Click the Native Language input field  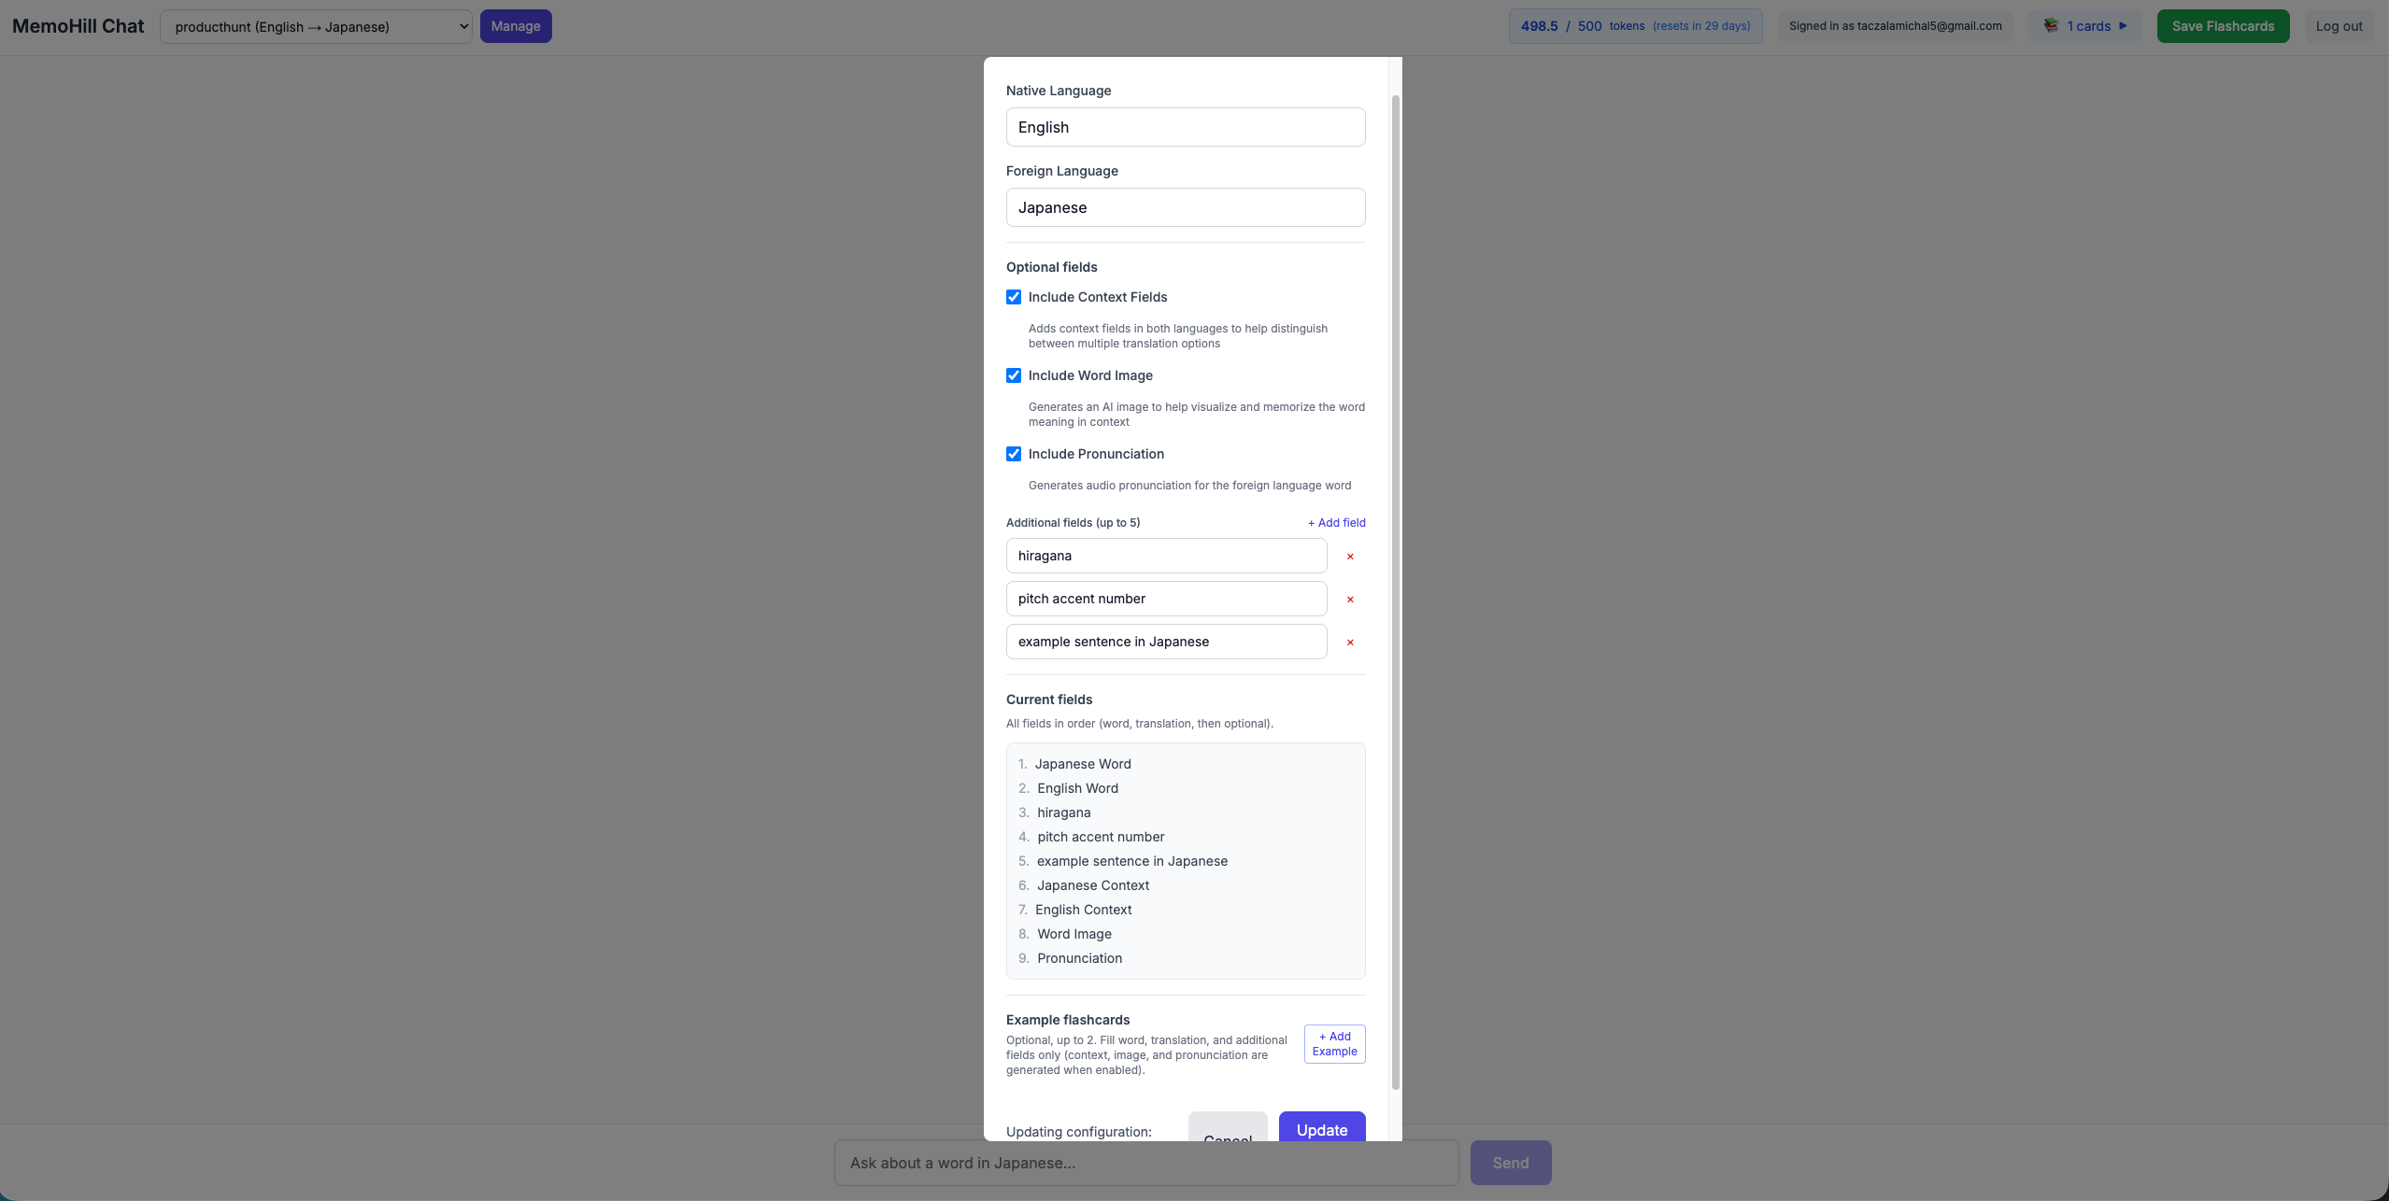point(1186,127)
